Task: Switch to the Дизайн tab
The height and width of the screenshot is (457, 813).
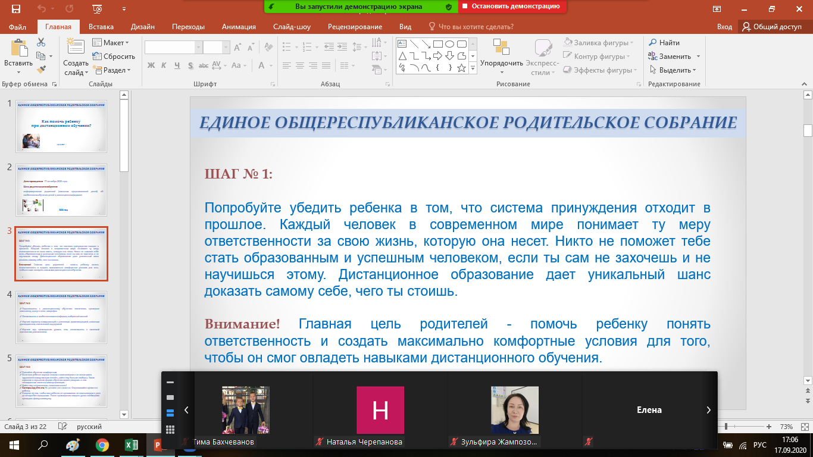Action: tap(143, 27)
